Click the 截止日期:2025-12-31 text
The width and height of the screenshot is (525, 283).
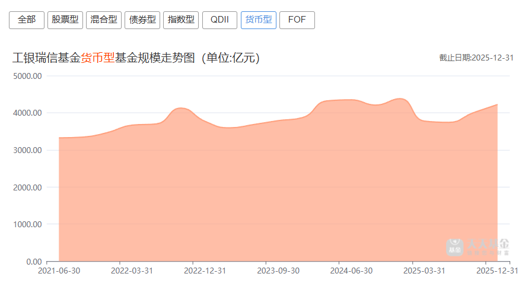point(476,58)
